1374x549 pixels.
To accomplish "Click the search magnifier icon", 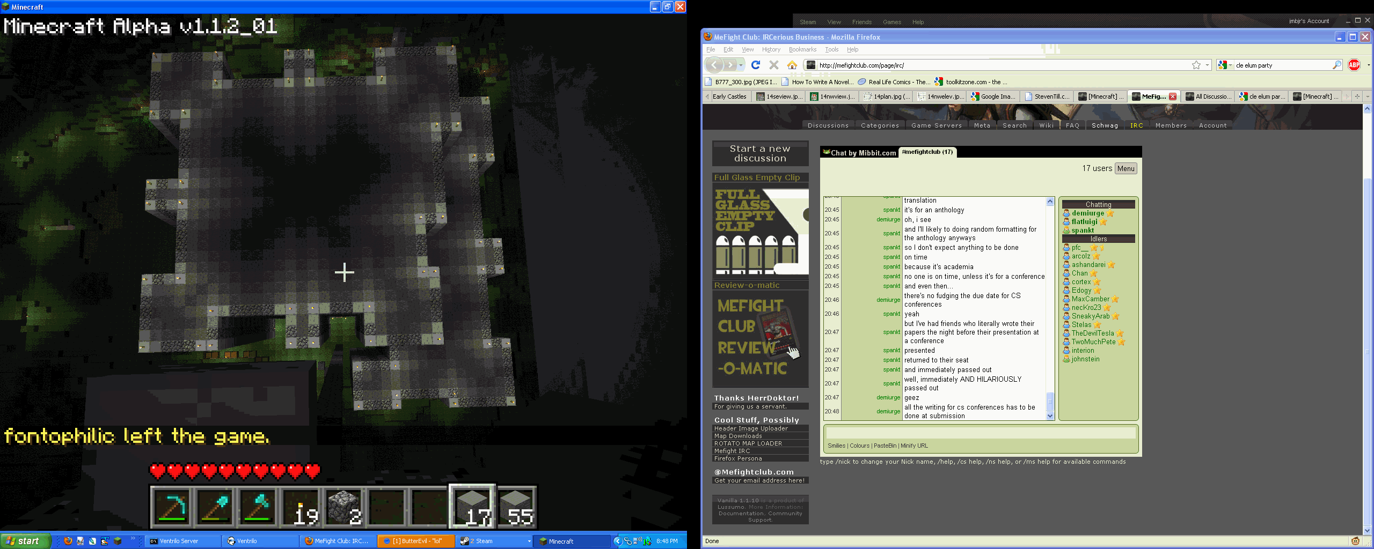I will (1336, 65).
